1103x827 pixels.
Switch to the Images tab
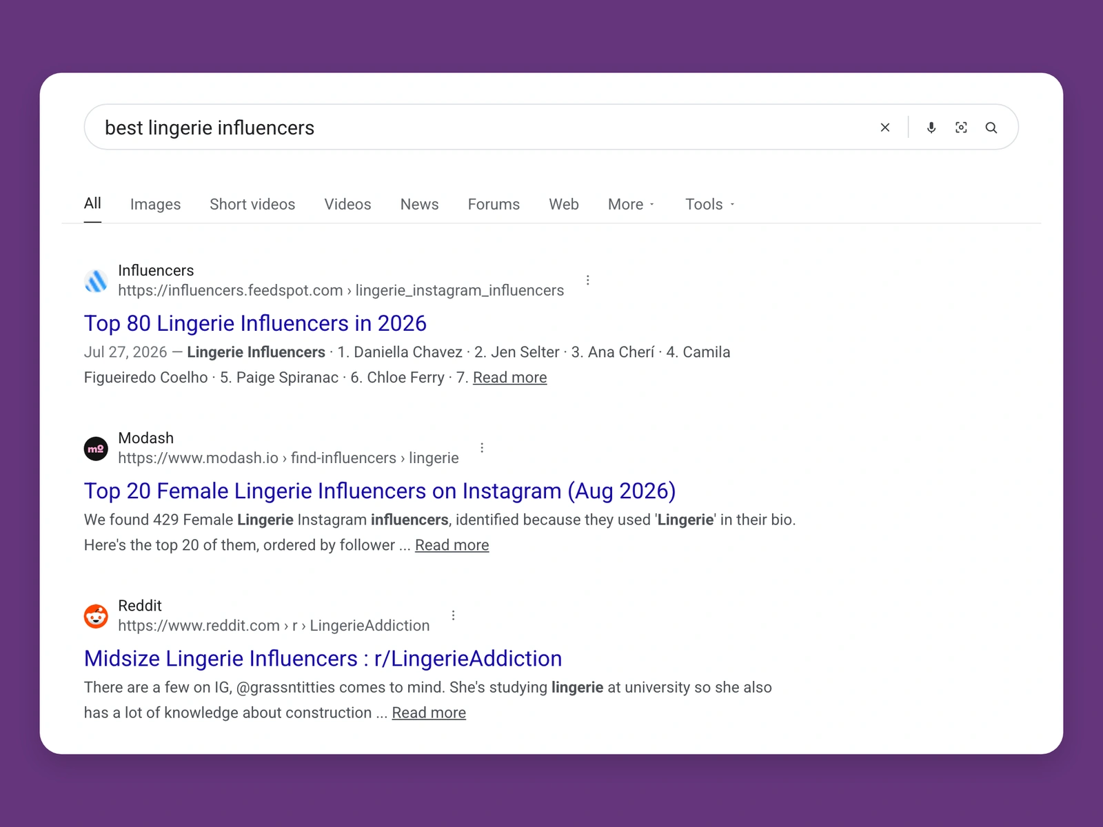click(155, 204)
